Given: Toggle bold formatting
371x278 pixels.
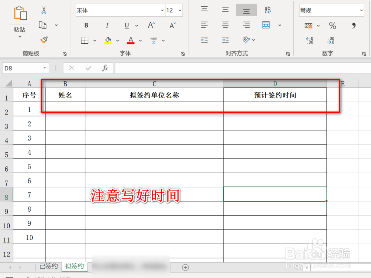Looking at the screenshot, I should (86, 25).
